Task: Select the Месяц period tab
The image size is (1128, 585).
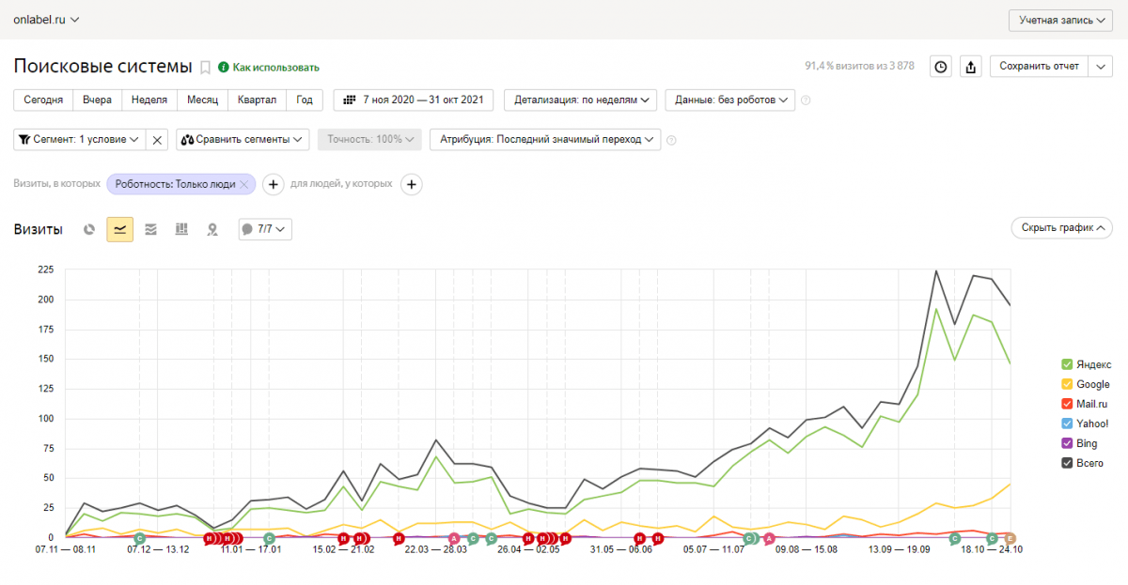Action: coord(202,100)
